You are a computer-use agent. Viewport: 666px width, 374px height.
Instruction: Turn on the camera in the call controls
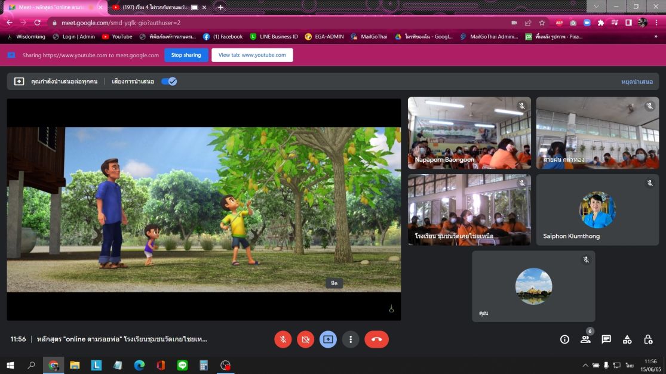(305, 339)
